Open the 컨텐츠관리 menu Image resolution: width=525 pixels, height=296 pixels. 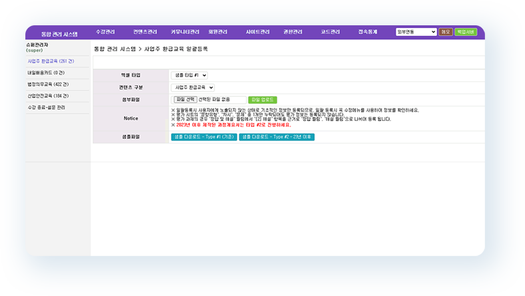click(145, 32)
